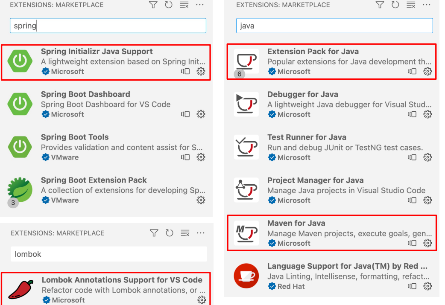Click red chili pepper Lombok logo
The image size is (445, 305).
coord(21,289)
